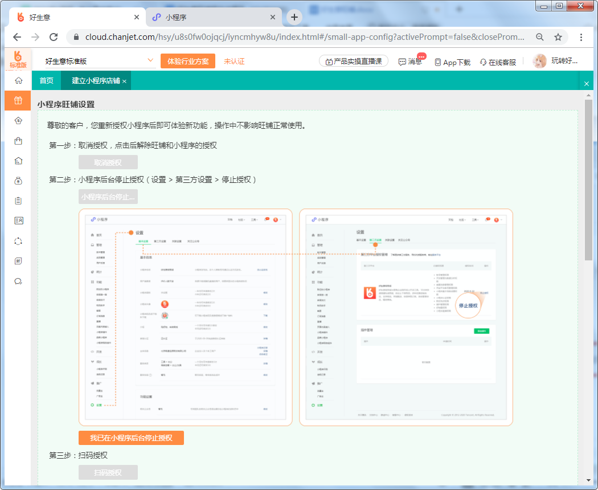Open the clipboard document sidebar icon

[x=18, y=201]
